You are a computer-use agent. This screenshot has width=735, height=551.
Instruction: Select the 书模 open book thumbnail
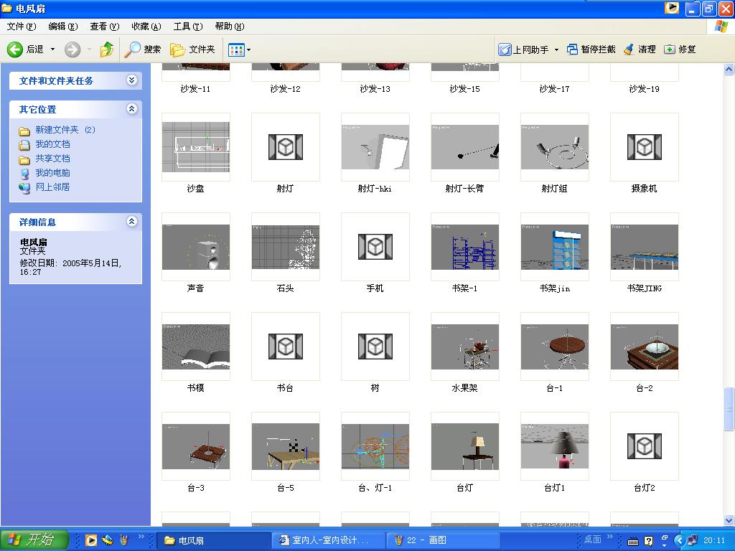coord(196,347)
